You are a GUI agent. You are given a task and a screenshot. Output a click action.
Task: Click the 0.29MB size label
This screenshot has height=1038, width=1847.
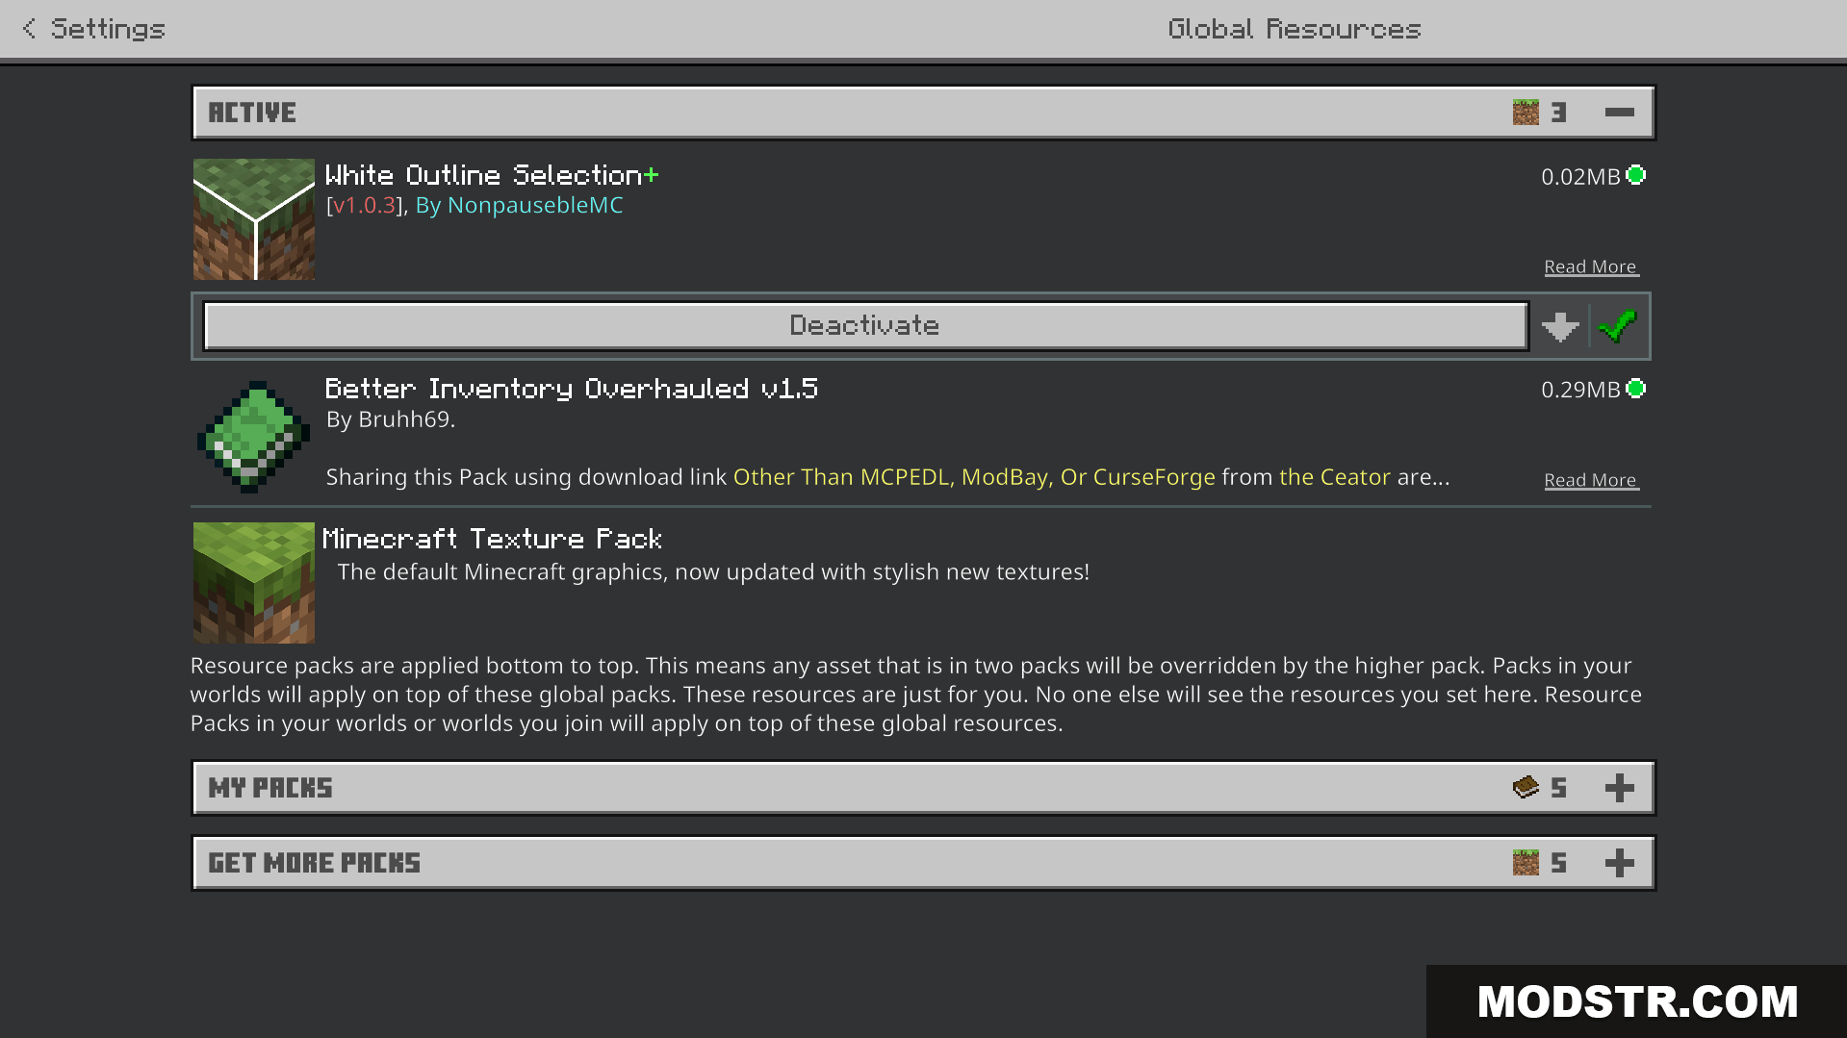(1580, 390)
